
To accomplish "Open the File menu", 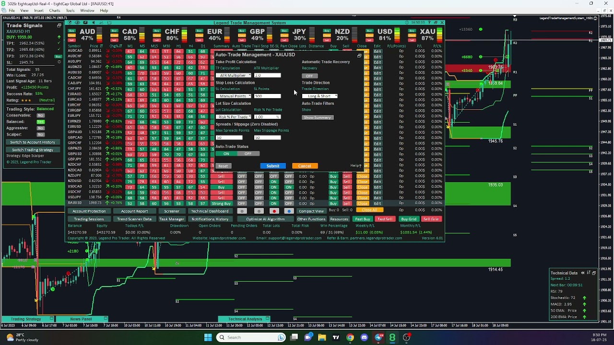I will [12, 11].
